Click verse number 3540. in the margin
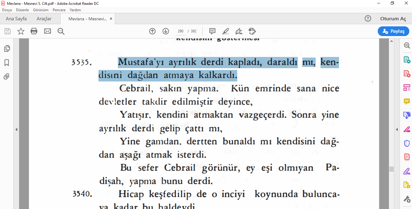412x209 pixels. click(82, 194)
